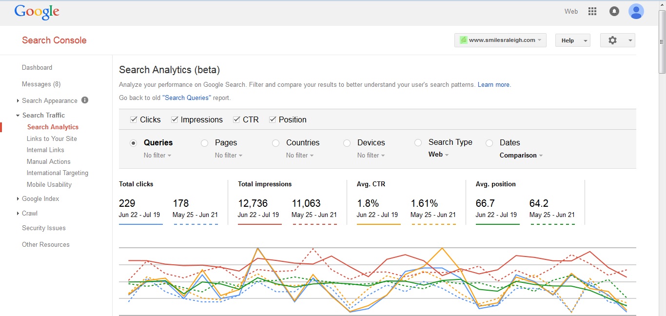
Task: Open the Devices No filter dropdown
Action: pyautogui.click(x=371, y=155)
